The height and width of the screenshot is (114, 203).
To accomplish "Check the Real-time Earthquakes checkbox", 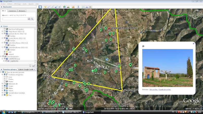I will click(x=5, y=29).
